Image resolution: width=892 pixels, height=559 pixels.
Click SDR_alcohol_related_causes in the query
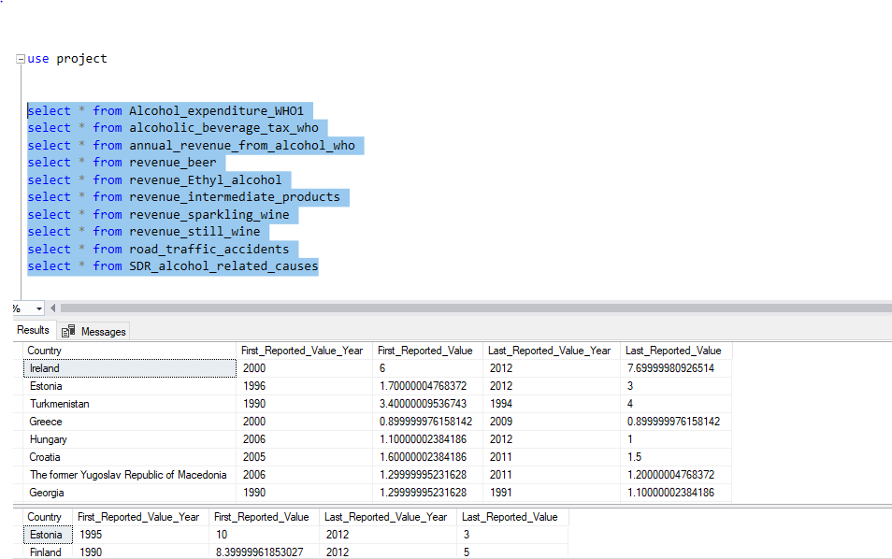point(223,266)
